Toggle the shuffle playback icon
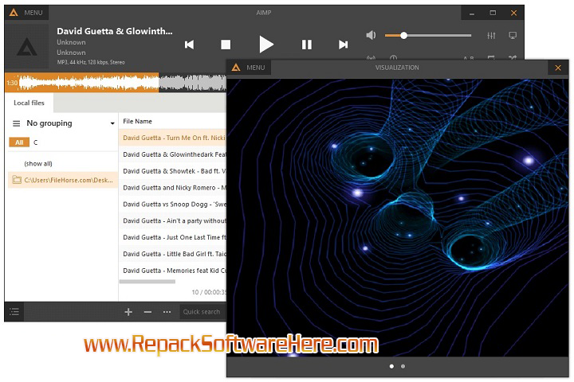The height and width of the screenshot is (382, 574). click(x=513, y=58)
